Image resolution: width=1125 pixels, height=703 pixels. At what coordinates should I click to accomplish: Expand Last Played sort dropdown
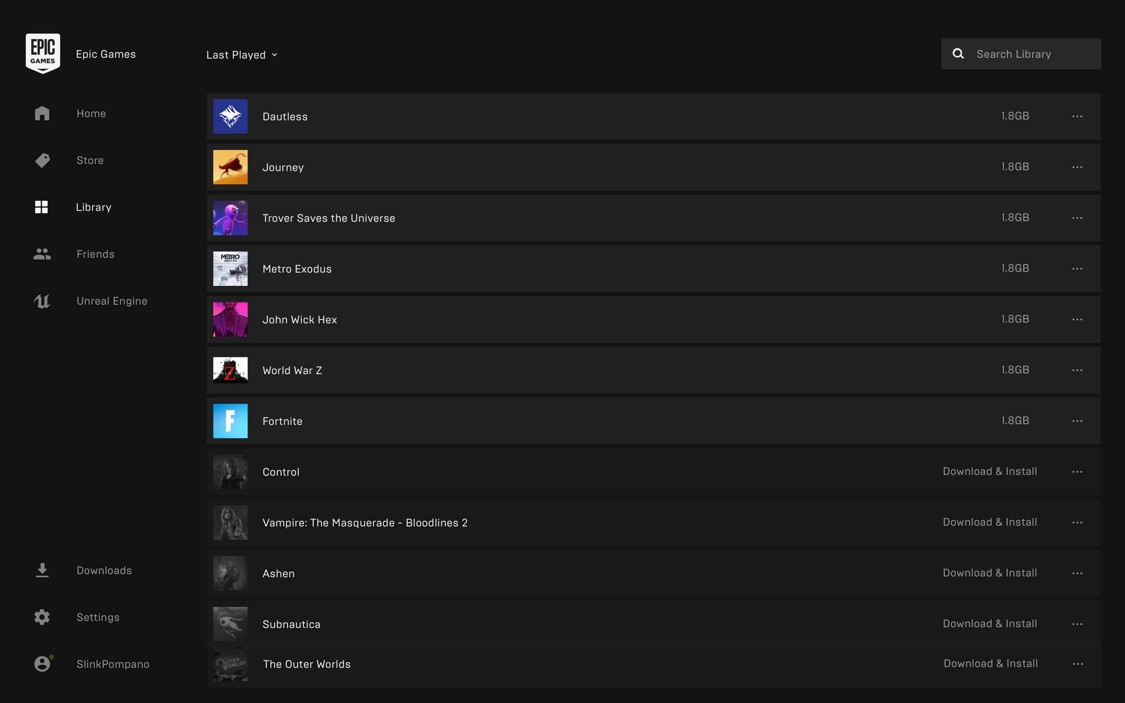coord(241,54)
